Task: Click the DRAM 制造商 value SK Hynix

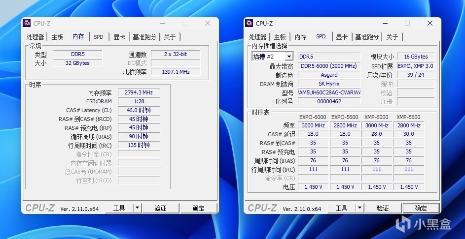Action: pyautogui.click(x=329, y=84)
